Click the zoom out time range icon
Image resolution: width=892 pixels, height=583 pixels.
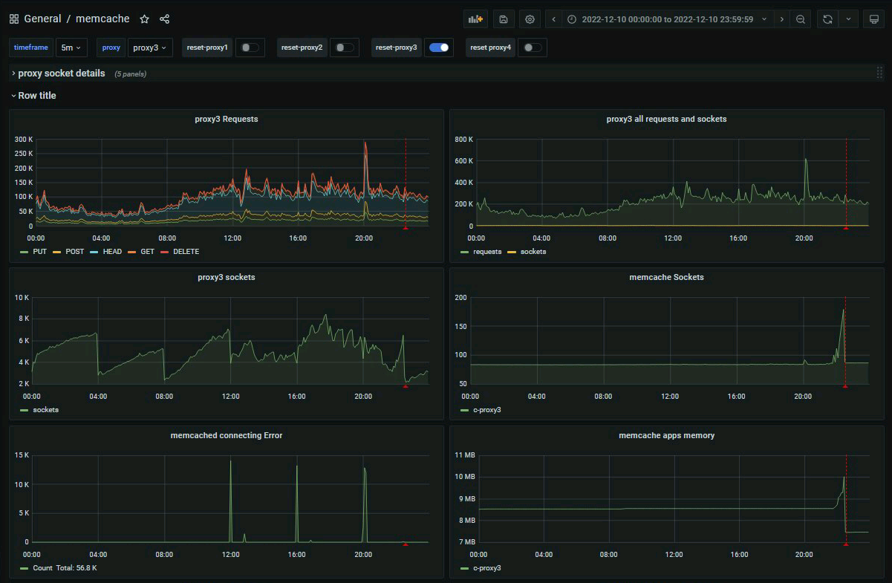(801, 19)
